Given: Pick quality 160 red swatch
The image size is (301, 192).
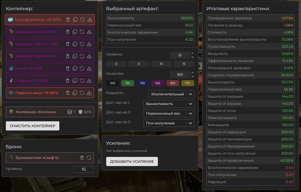Looking at the screenshot, I should [x=173, y=83].
